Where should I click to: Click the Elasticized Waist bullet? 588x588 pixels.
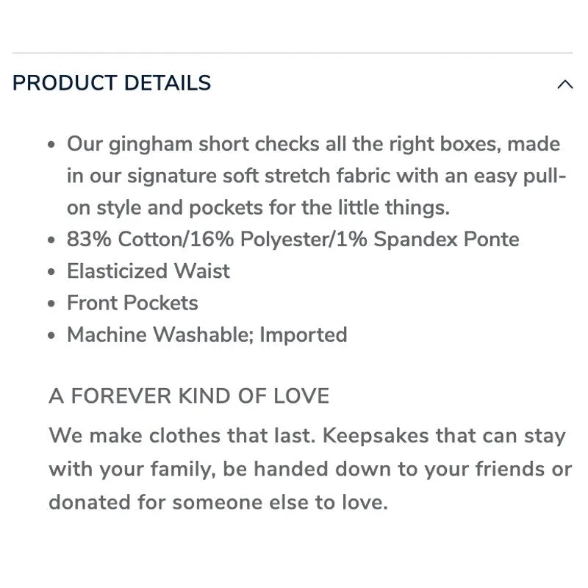[x=148, y=270]
